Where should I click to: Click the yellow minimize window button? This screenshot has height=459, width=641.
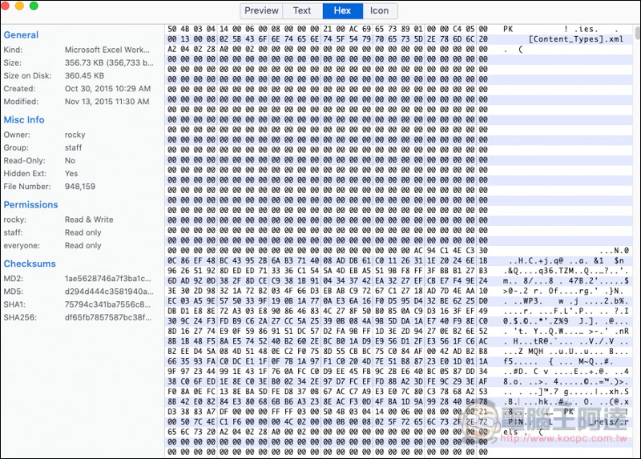tap(19, 6)
